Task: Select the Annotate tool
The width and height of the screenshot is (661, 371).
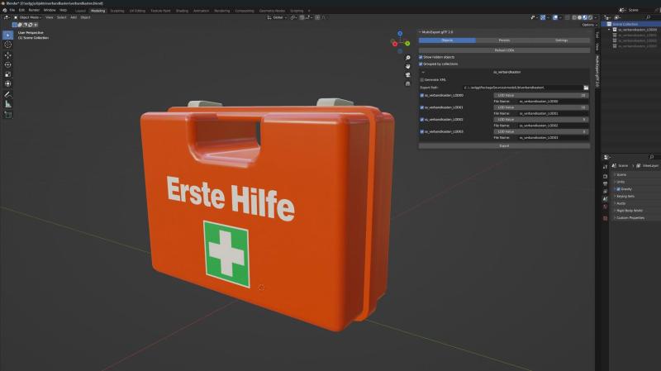Action: tap(8, 94)
